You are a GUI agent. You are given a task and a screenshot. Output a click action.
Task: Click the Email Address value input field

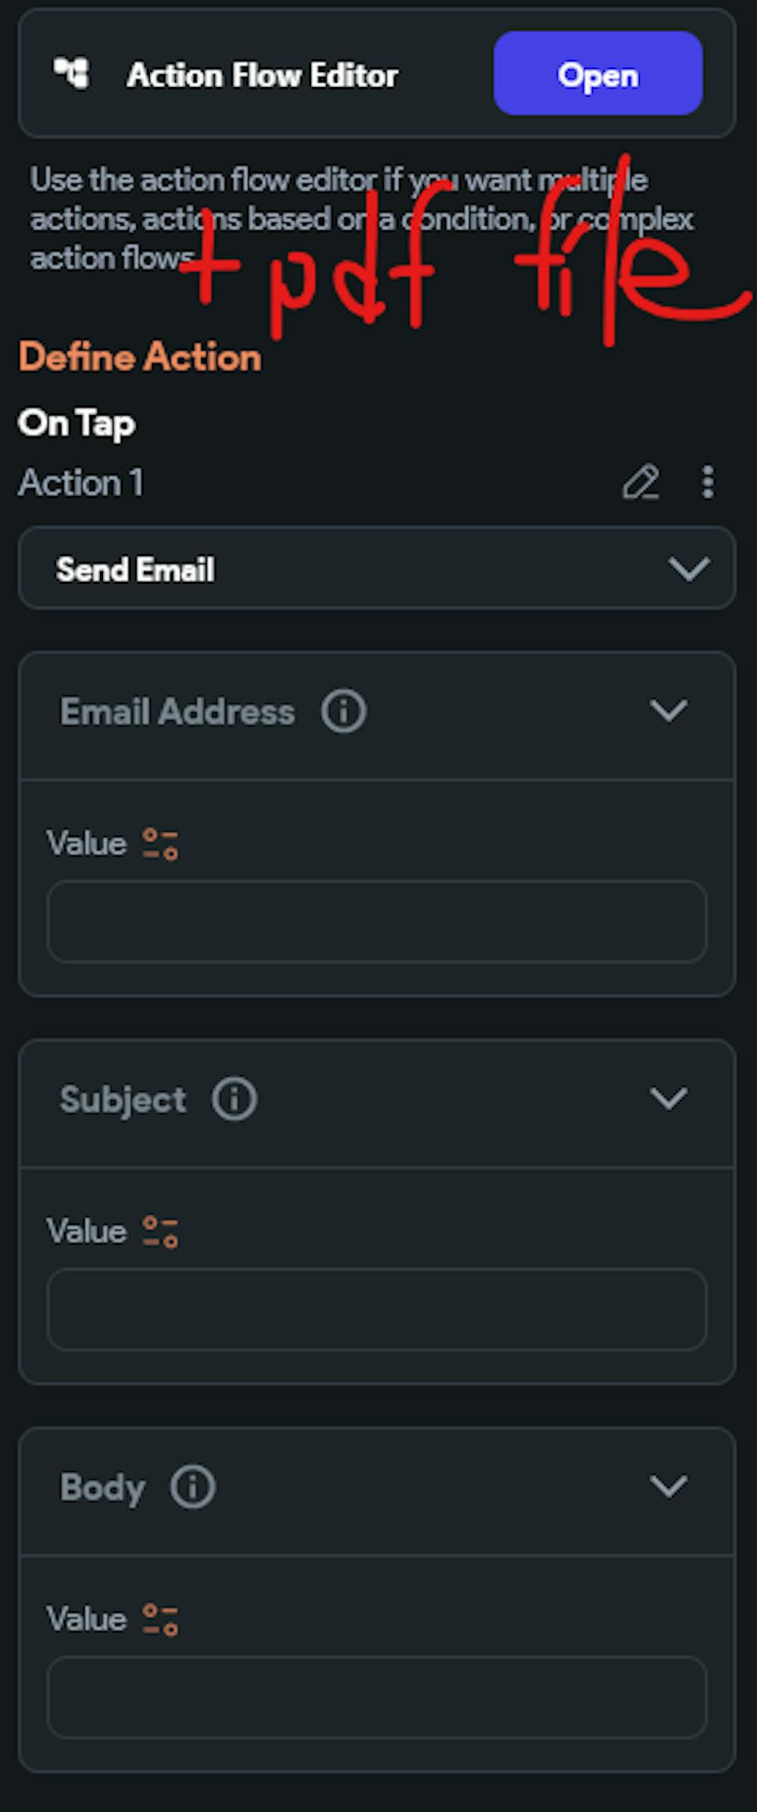[x=376, y=922]
